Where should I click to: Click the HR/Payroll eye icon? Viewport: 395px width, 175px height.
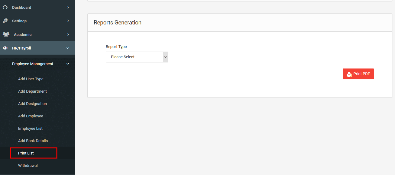(5, 48)
